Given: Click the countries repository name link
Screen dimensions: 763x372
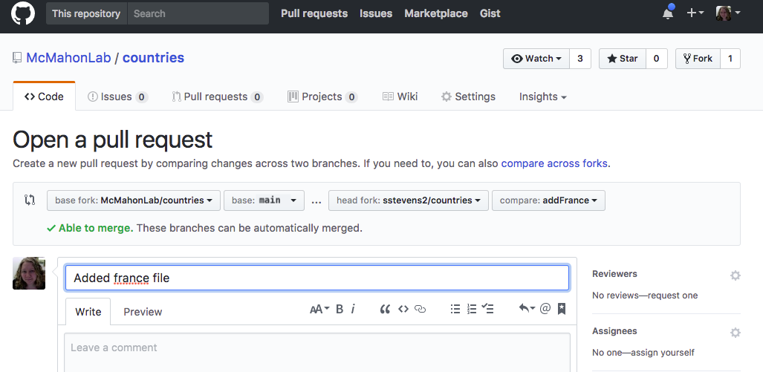Looking at the screenshot, I should [x=153, y=58].
